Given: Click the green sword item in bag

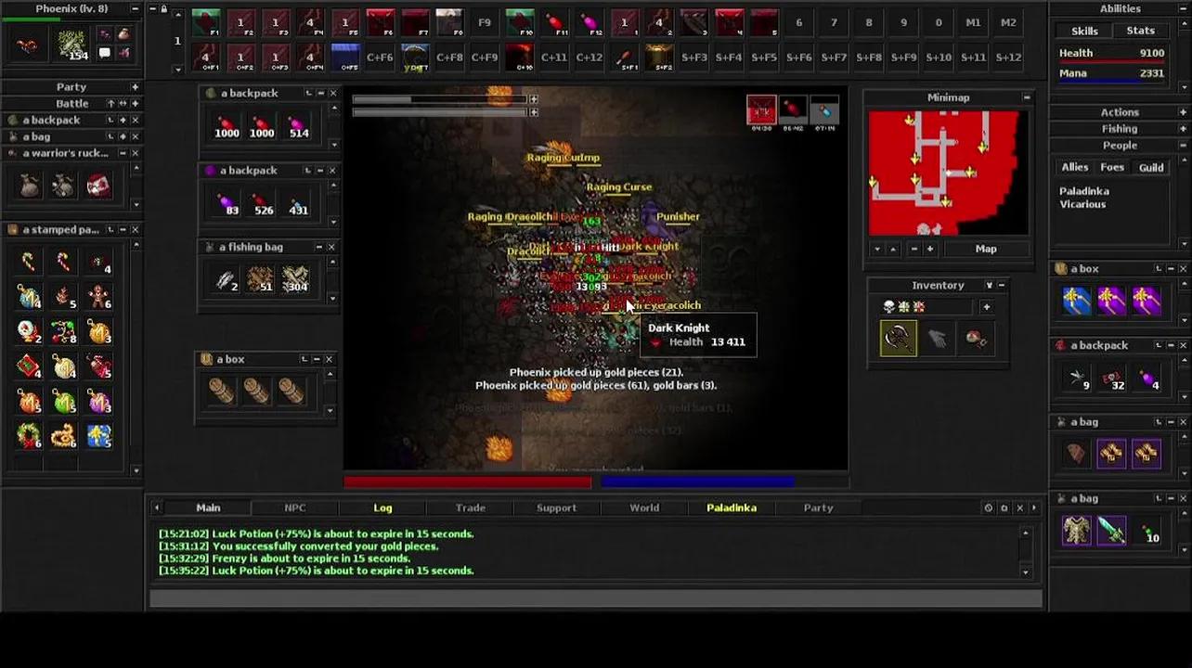Looking at the screenshot, I should click(1111, 531).
